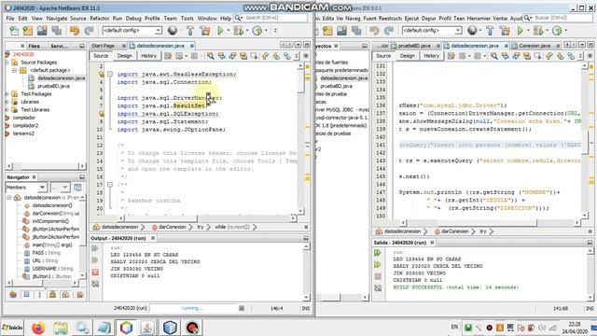The height and width of the screenshot is (336, 597).
Task: Click Design view button in left editor
Action: coord(124,56)
